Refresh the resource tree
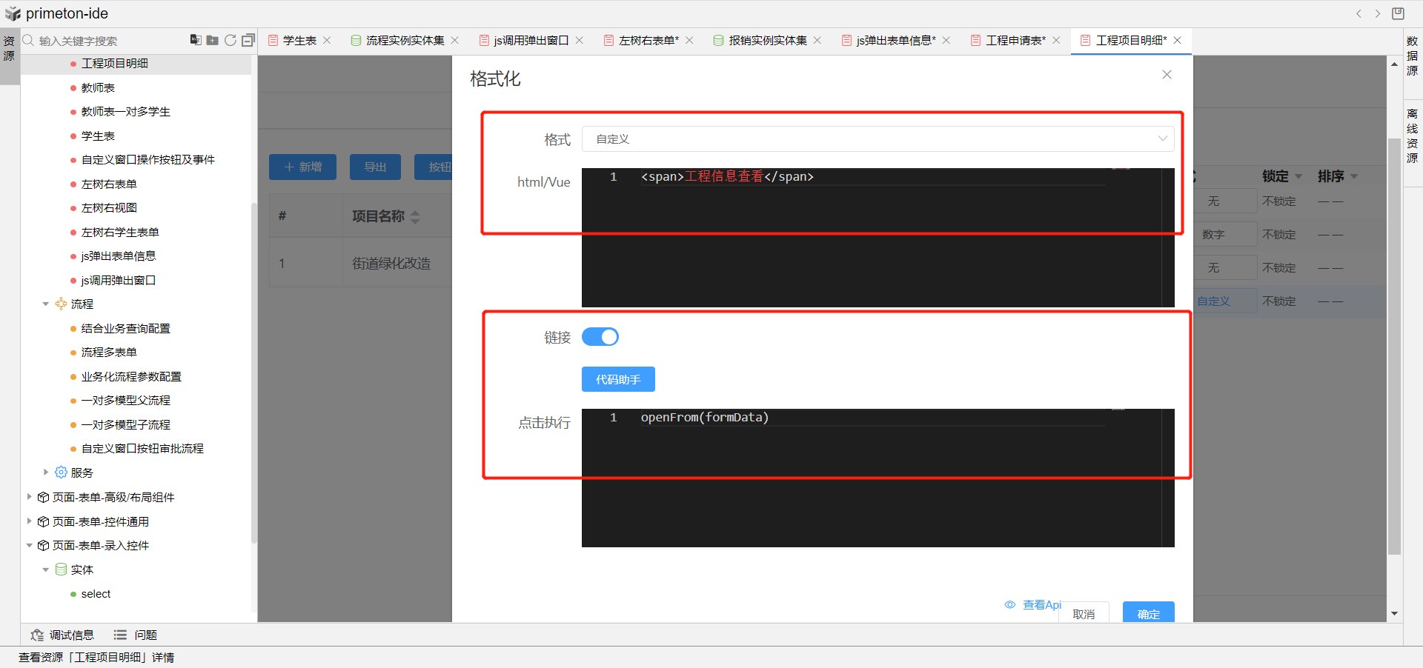The height and width of the screenshot is (668, 1423). [230, 40]
